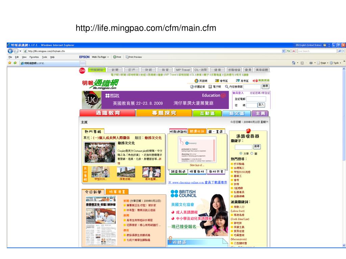The width and height of the screenshot is (346, 259).
Task: Click the IE Forward arrow button
Action: (16, 51)
